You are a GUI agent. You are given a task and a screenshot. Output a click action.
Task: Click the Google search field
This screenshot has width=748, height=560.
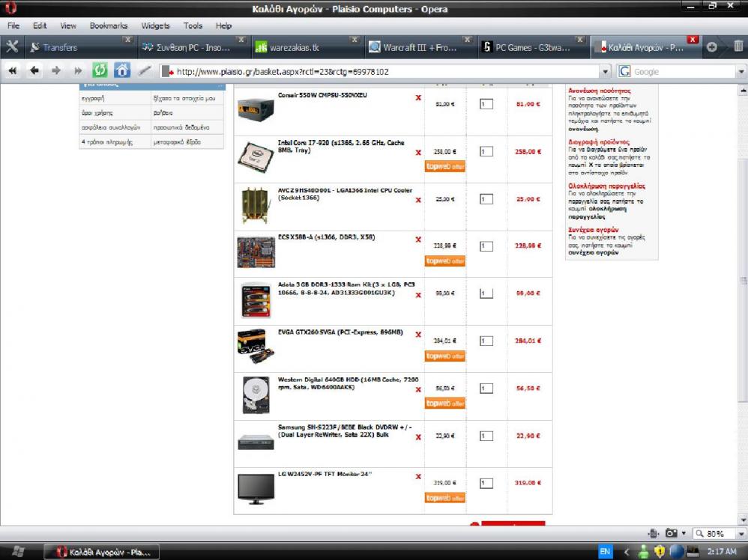682,71
